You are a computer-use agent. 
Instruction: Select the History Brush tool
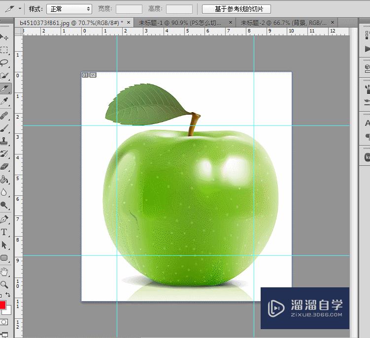point(4,154)
